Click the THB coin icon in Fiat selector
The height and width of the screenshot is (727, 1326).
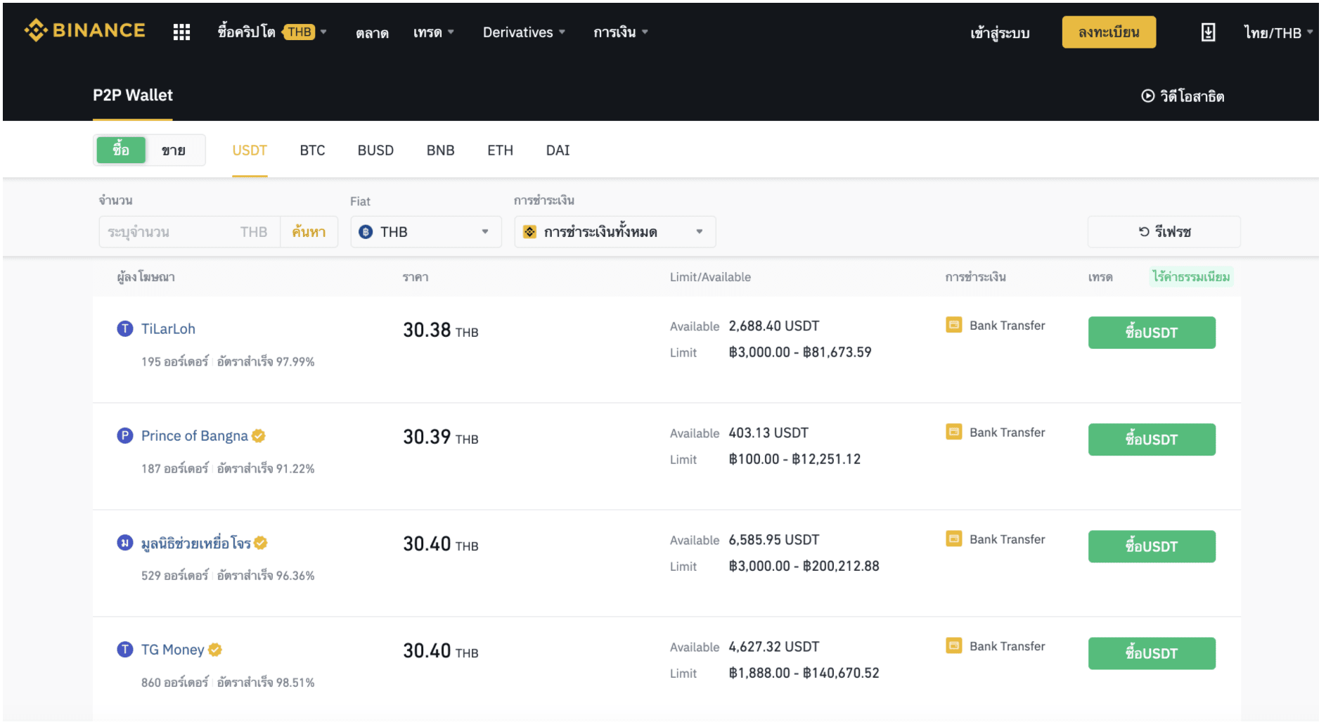[366, 232]
